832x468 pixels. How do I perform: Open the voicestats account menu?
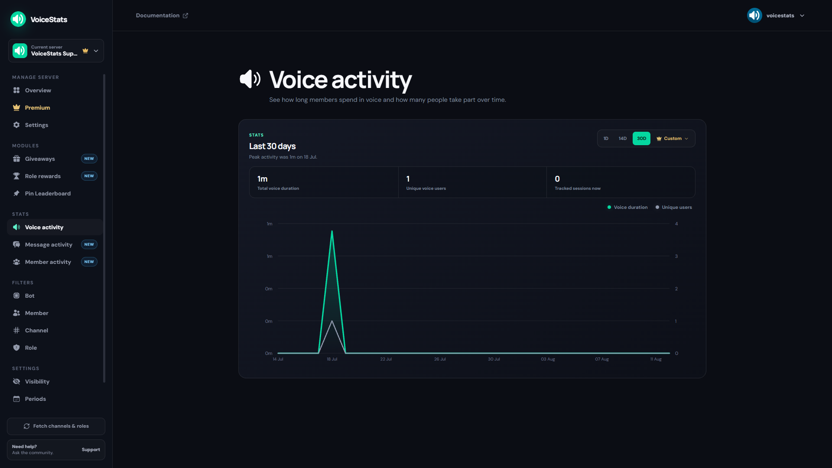tap(776, 16)
